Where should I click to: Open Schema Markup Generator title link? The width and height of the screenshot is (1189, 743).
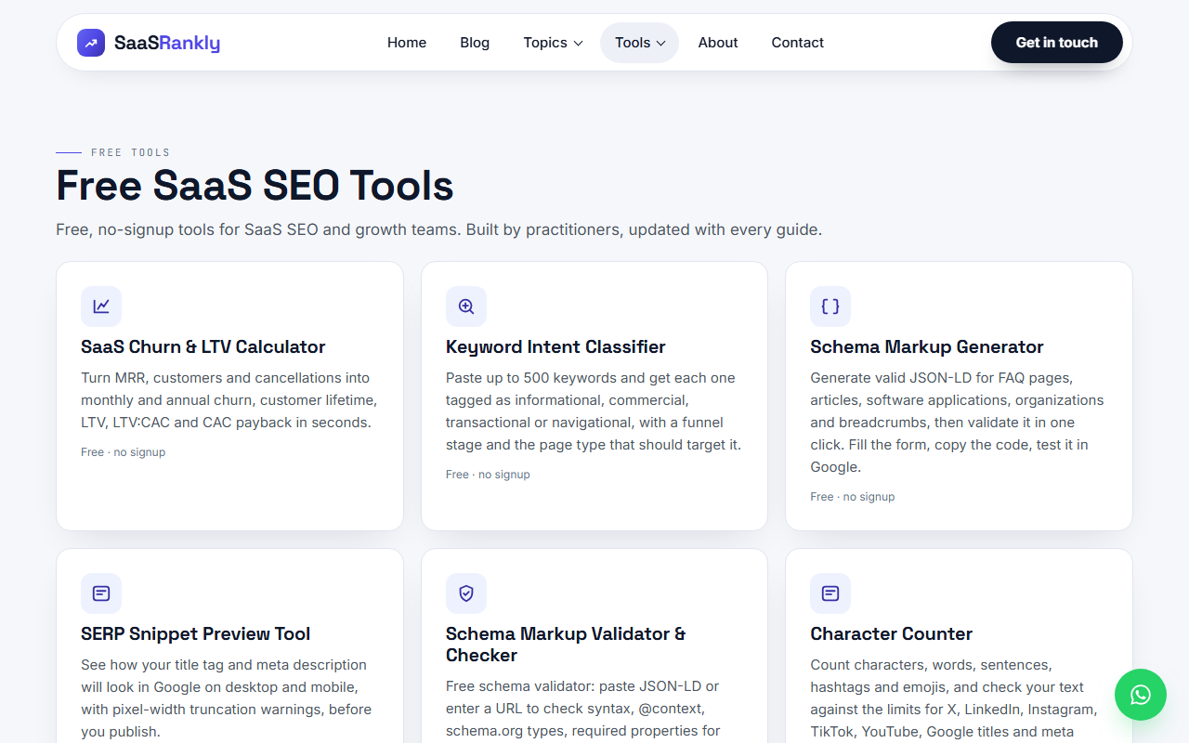[927, 346]
